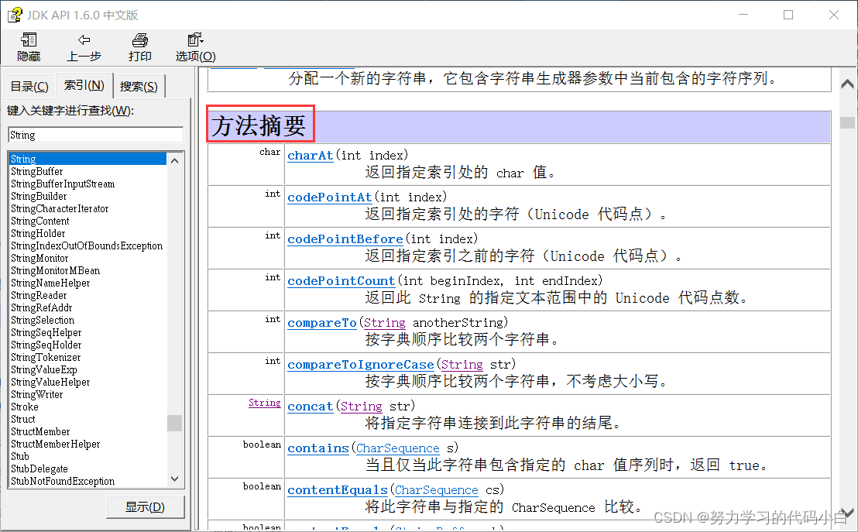858x532 pixels.
Task: Select StructMember index entry
Action: pos(40,432)
